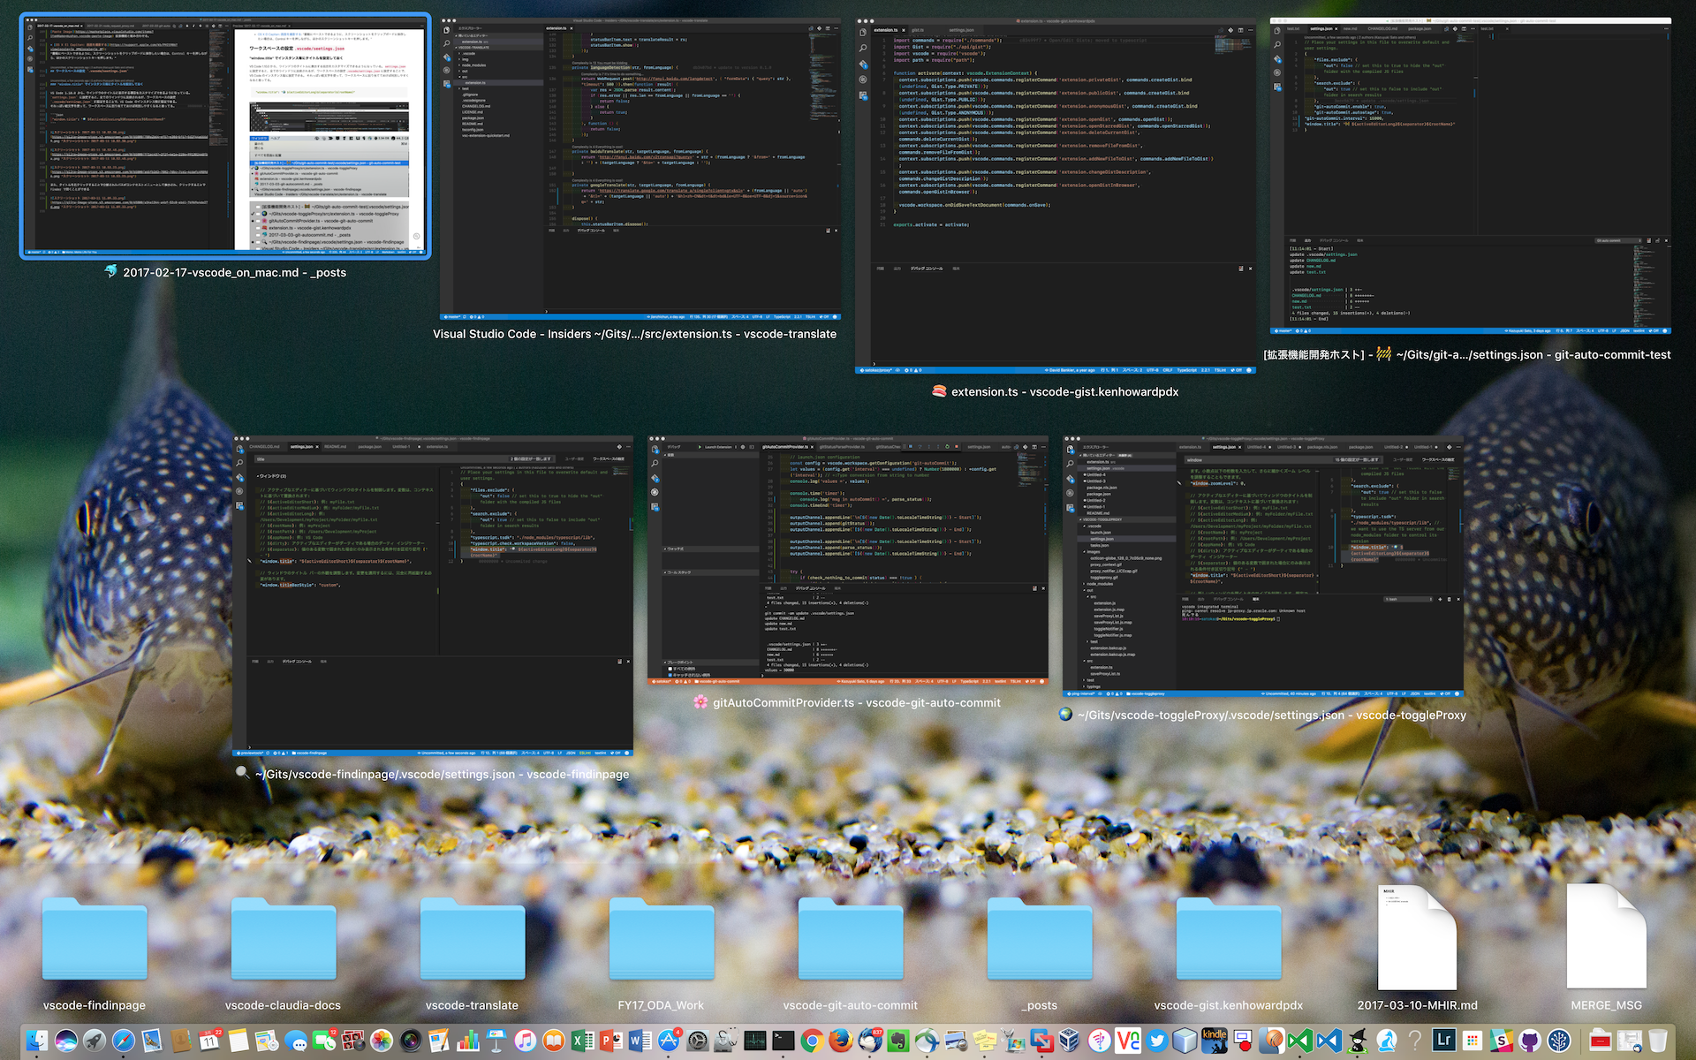The height and width of the screenshot is (1060, 1696).
Task: Open the Twitter dock icon
Action: (1156, 1041)
